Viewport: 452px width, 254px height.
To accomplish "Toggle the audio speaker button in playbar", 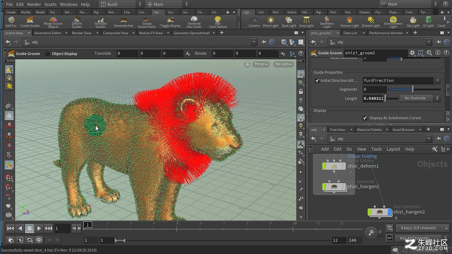I will click(x=20, y=240).
